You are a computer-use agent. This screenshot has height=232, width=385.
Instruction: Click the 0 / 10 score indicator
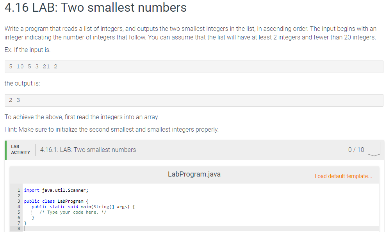(356, 150)
